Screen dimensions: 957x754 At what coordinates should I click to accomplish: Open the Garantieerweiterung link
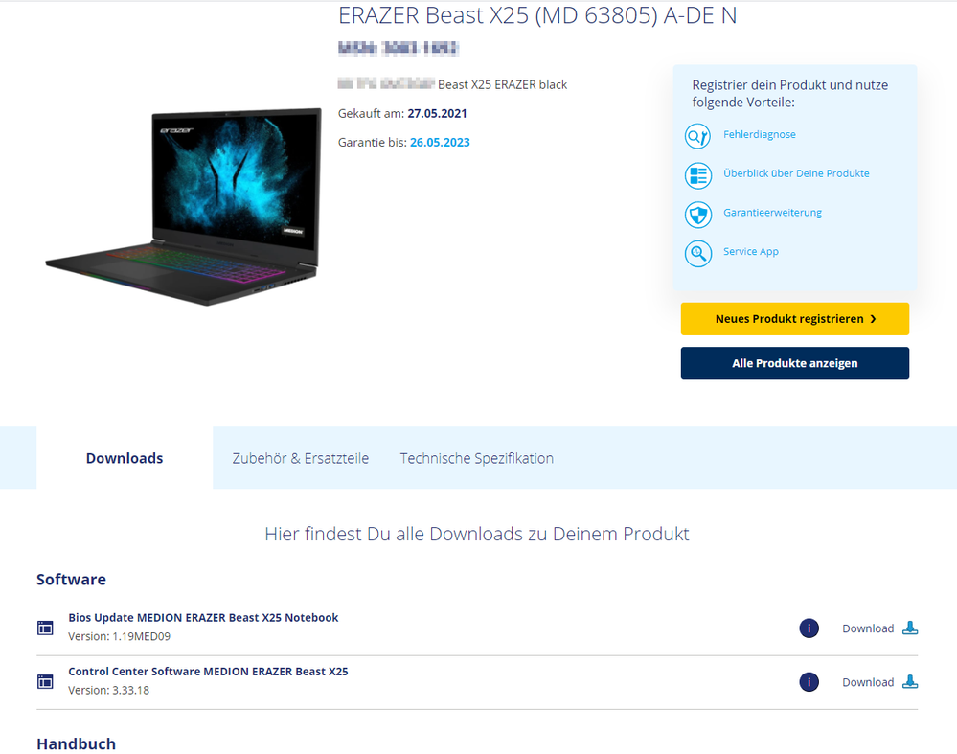[772, 213]
